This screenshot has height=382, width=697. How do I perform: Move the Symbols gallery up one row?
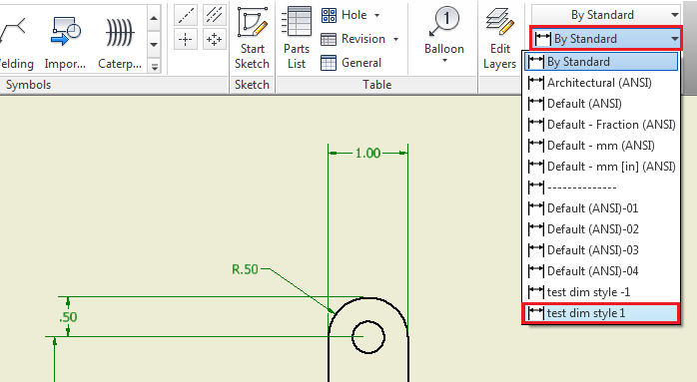(154, 18)
